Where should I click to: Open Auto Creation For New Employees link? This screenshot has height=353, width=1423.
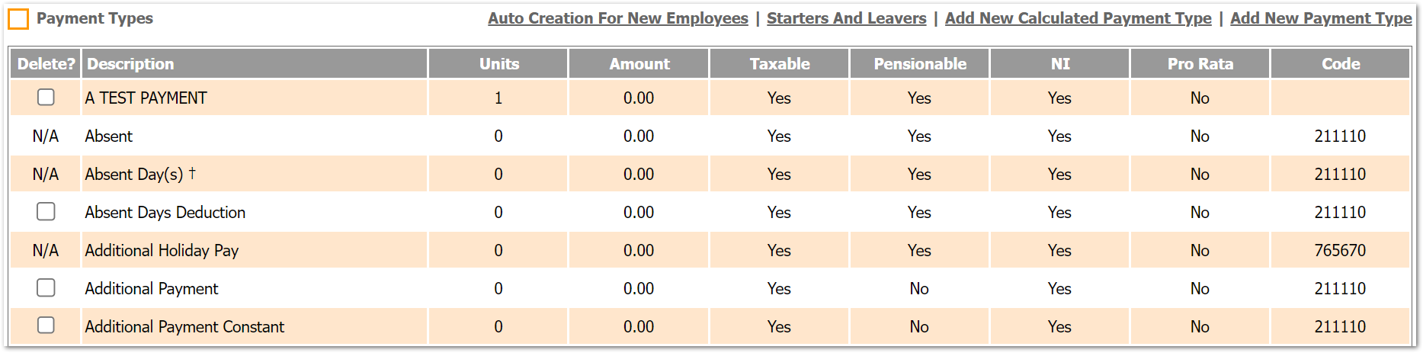tap(617, 18)
